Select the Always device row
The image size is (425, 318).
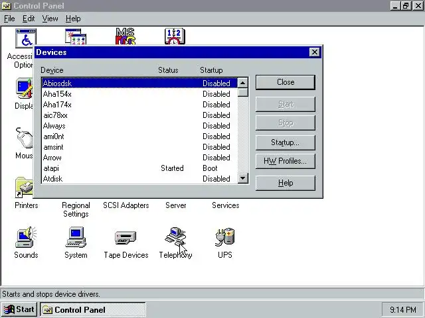139,126
